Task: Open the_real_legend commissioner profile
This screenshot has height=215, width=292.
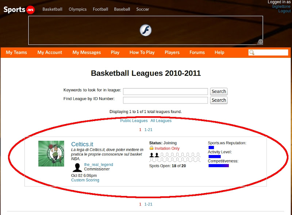Action: coord(99,165)
